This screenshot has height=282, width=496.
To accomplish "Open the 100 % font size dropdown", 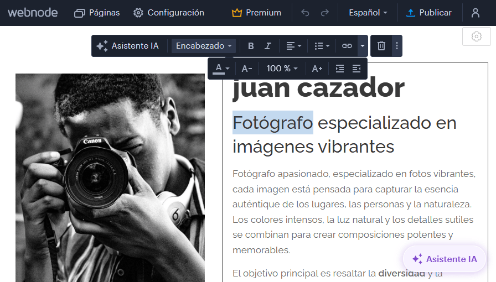I will pyautogui.click(x=282, y=68).
